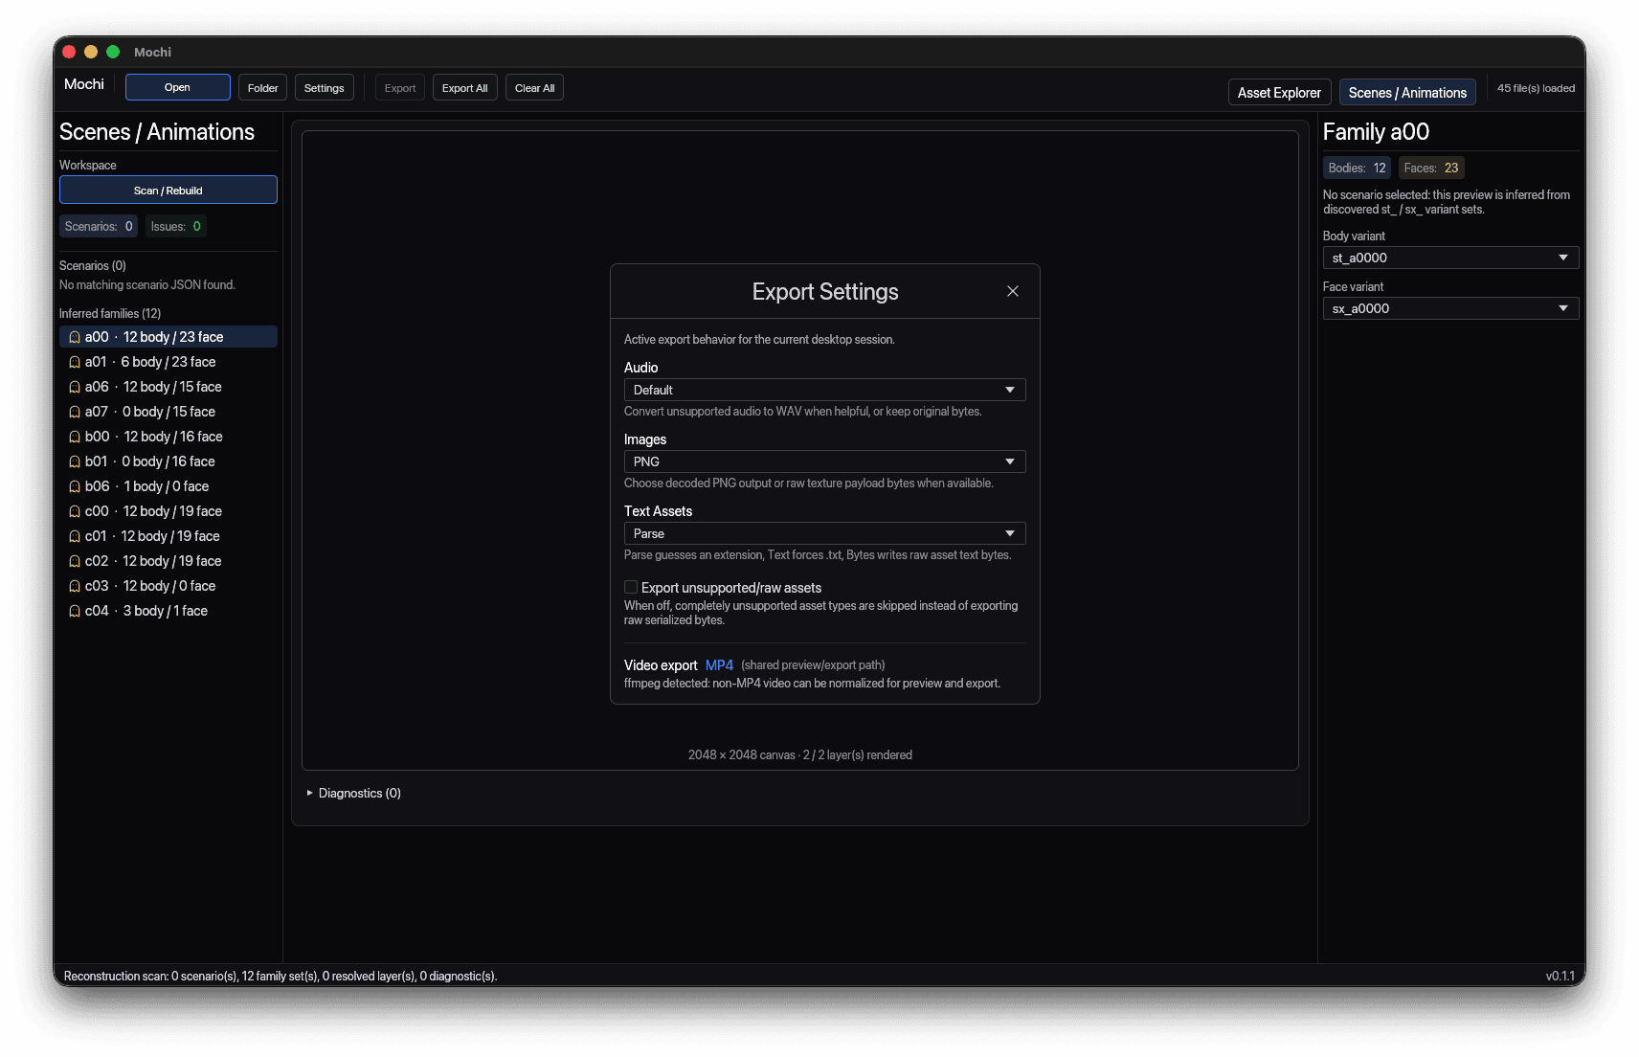This screenshot has height=1057, width=1639.
Task: Close the Export Settings dialog
Action: click(x=1012, y=291)
